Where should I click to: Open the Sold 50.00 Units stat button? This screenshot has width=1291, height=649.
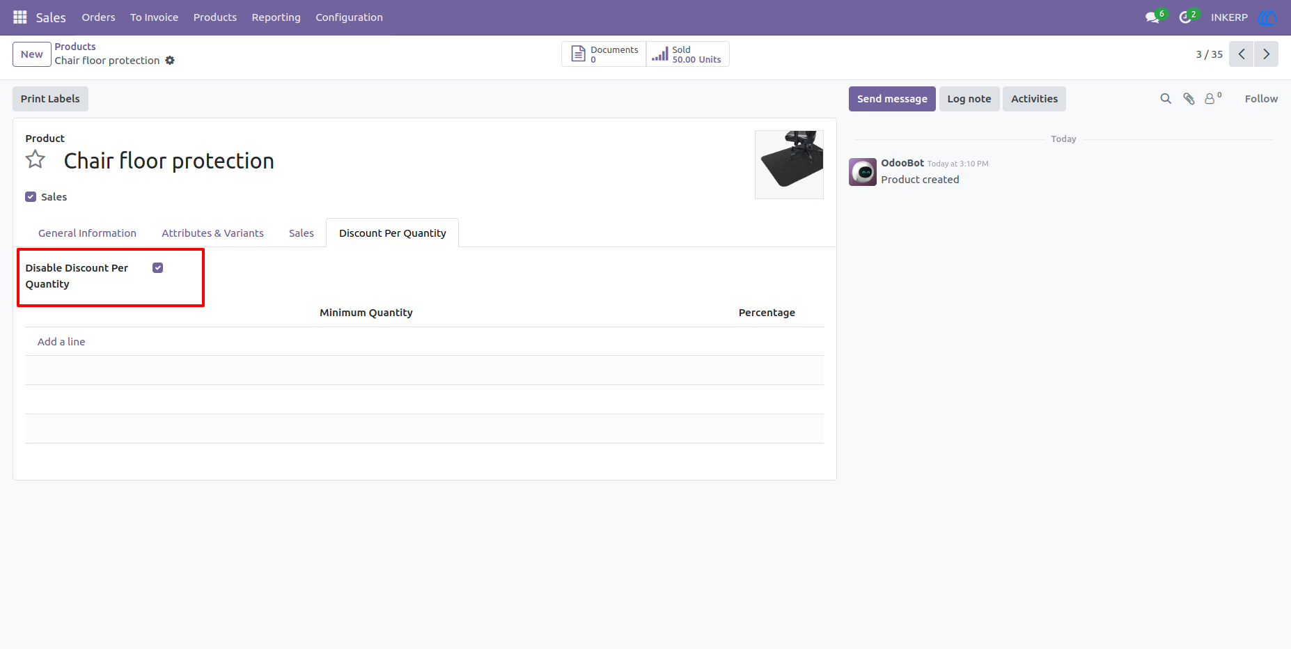tap(687, 54)
